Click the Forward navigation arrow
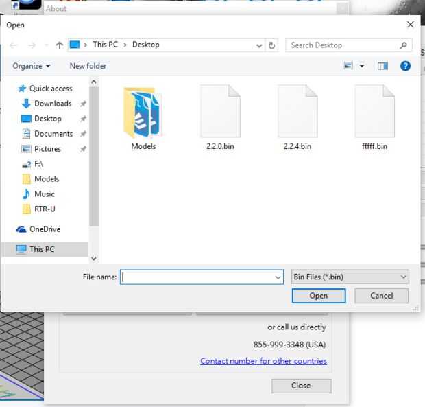This screenshot has width=425, height=407. 32,45
